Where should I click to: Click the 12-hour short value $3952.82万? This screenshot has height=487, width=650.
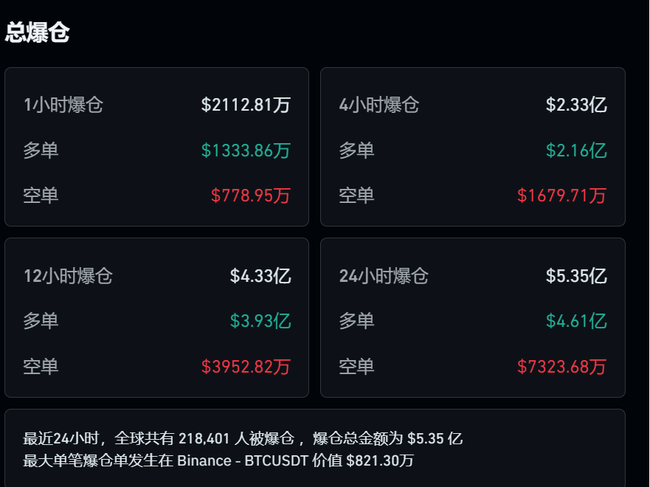(x=246, y=367)
